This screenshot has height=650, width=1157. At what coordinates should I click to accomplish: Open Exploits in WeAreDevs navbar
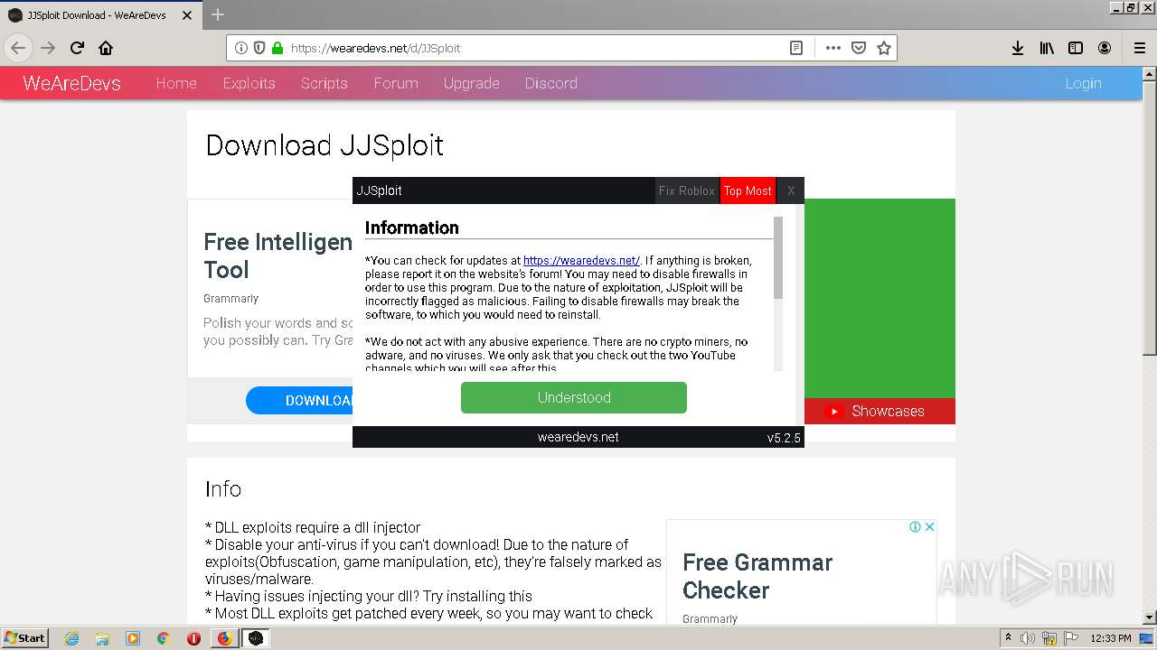pyautogui.click(x=249, y=83)
